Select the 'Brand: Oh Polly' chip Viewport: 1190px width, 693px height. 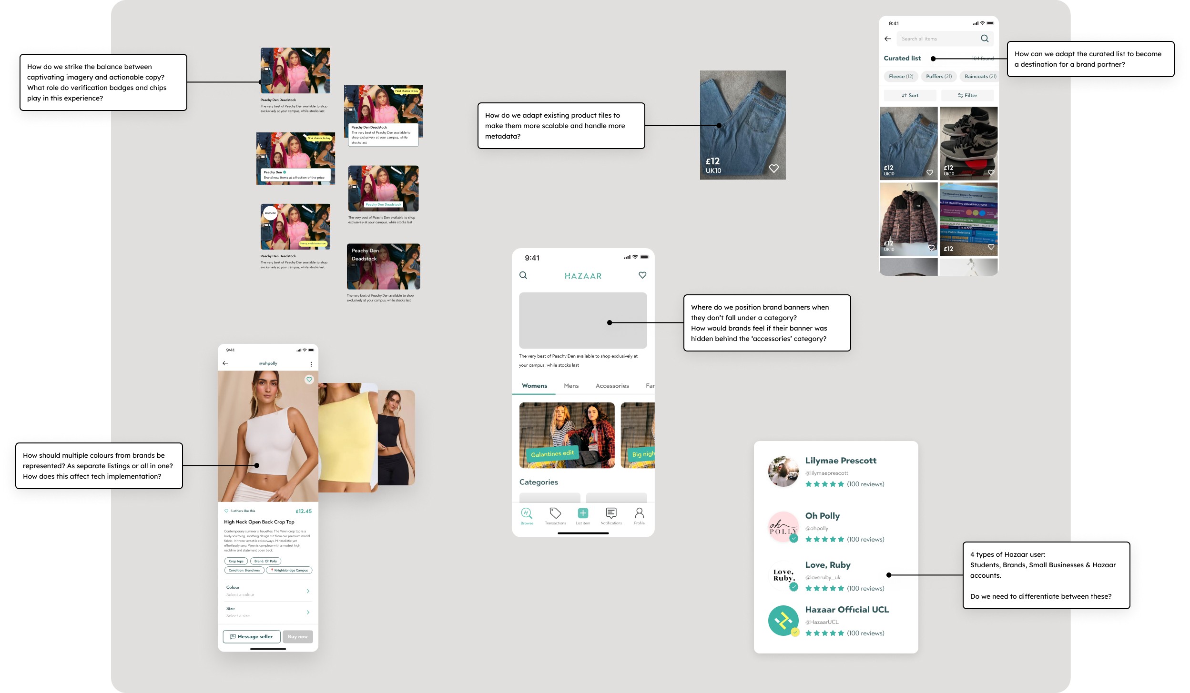[x=265, y=561]
